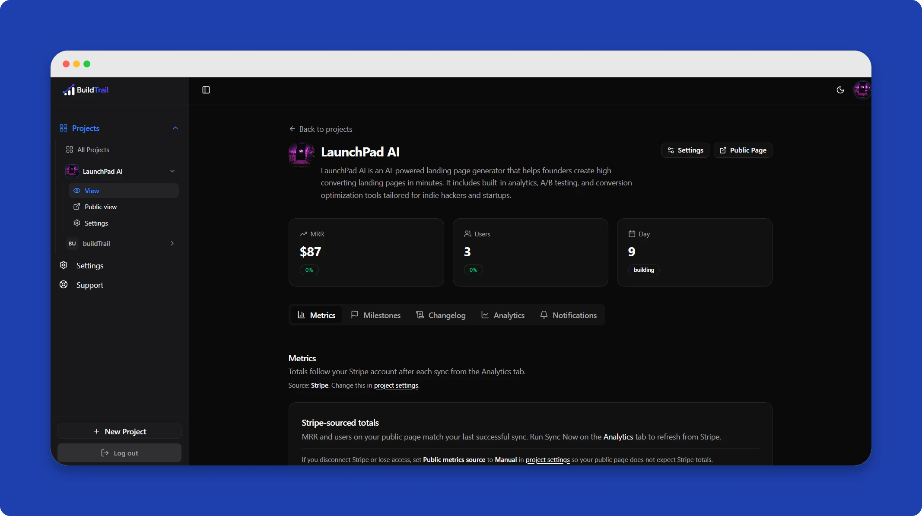The image size is (922, 516).
Task: Click the MRR value $87
Action: click(x=311, y=252)
